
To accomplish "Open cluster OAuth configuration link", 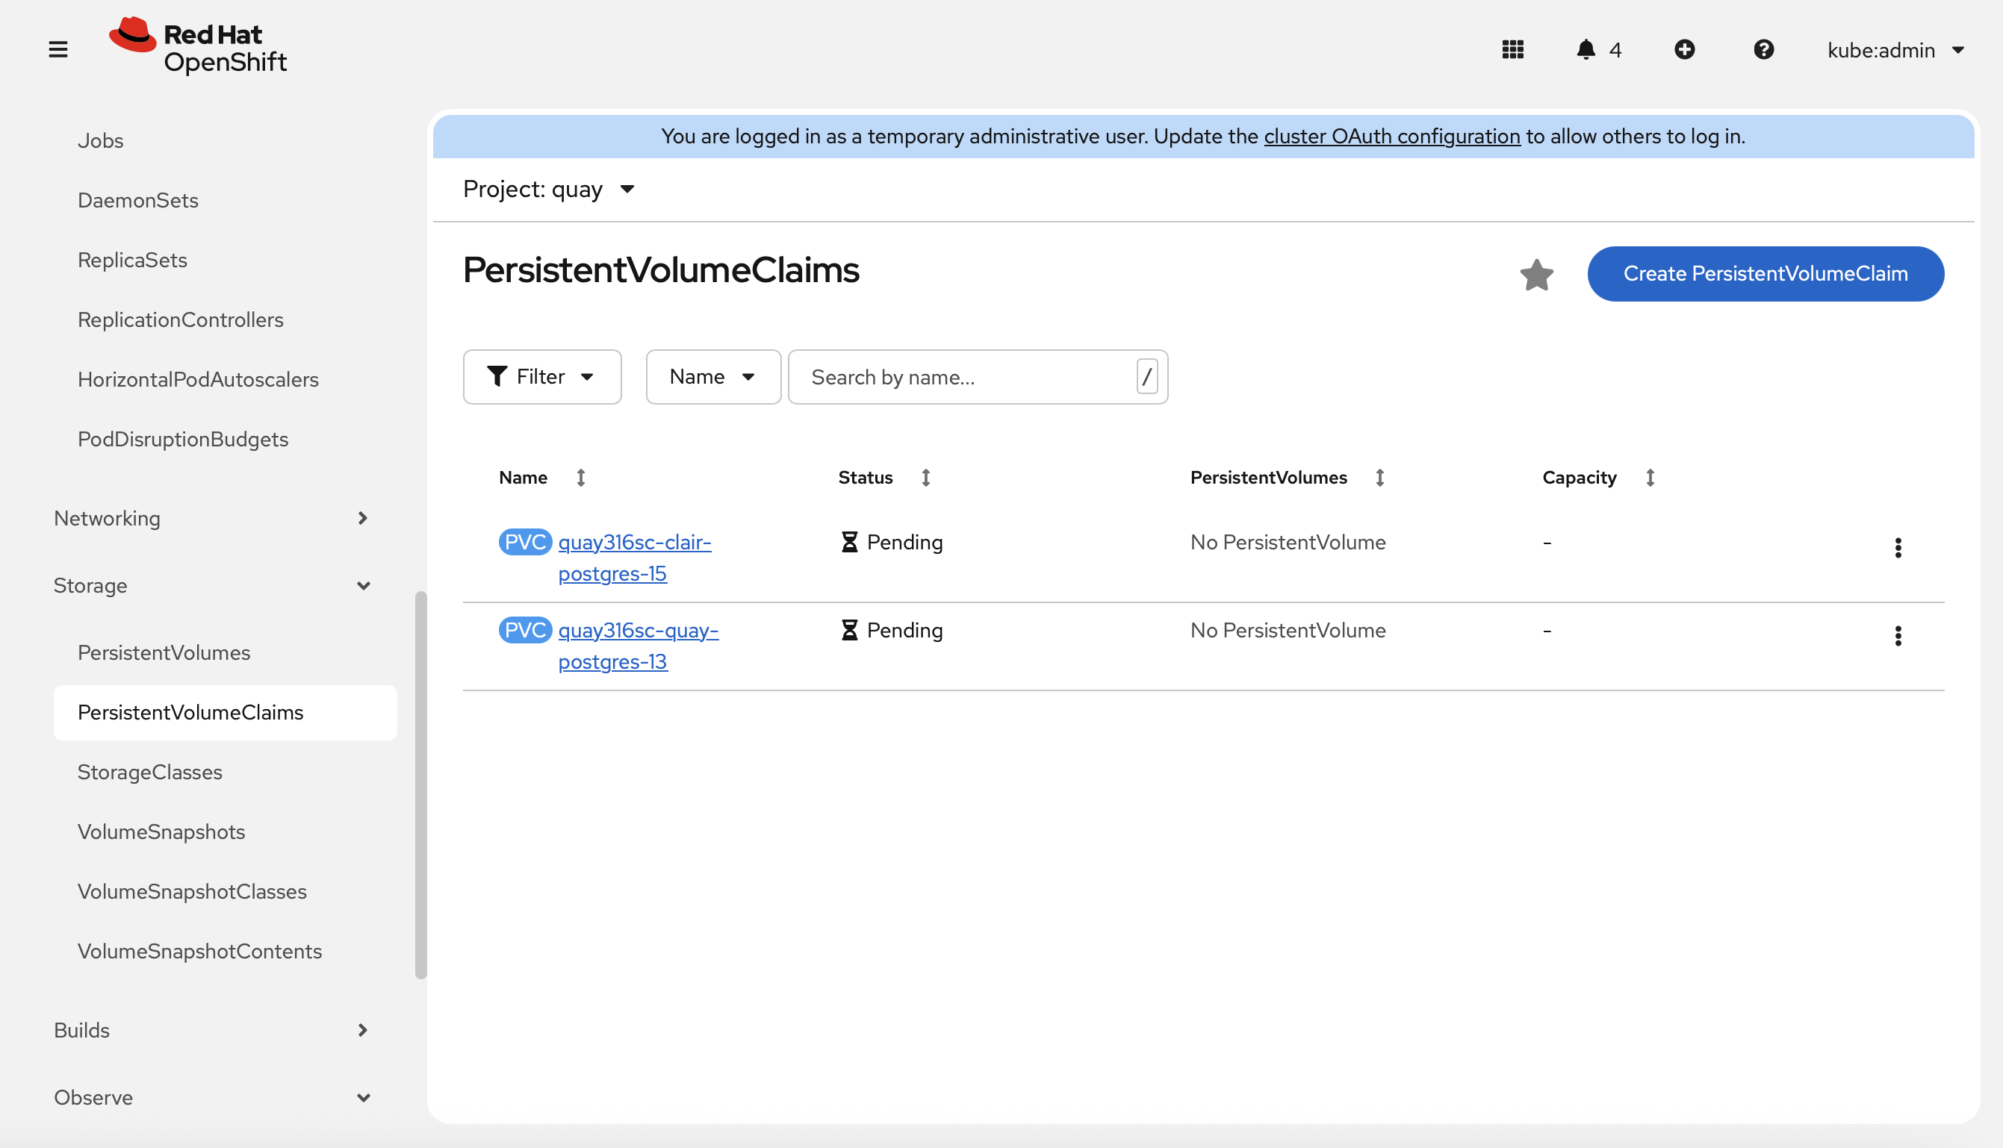I will tap(1391, 137).
